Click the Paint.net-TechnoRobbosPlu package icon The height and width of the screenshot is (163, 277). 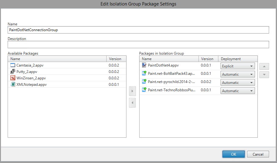coord(144,90)
